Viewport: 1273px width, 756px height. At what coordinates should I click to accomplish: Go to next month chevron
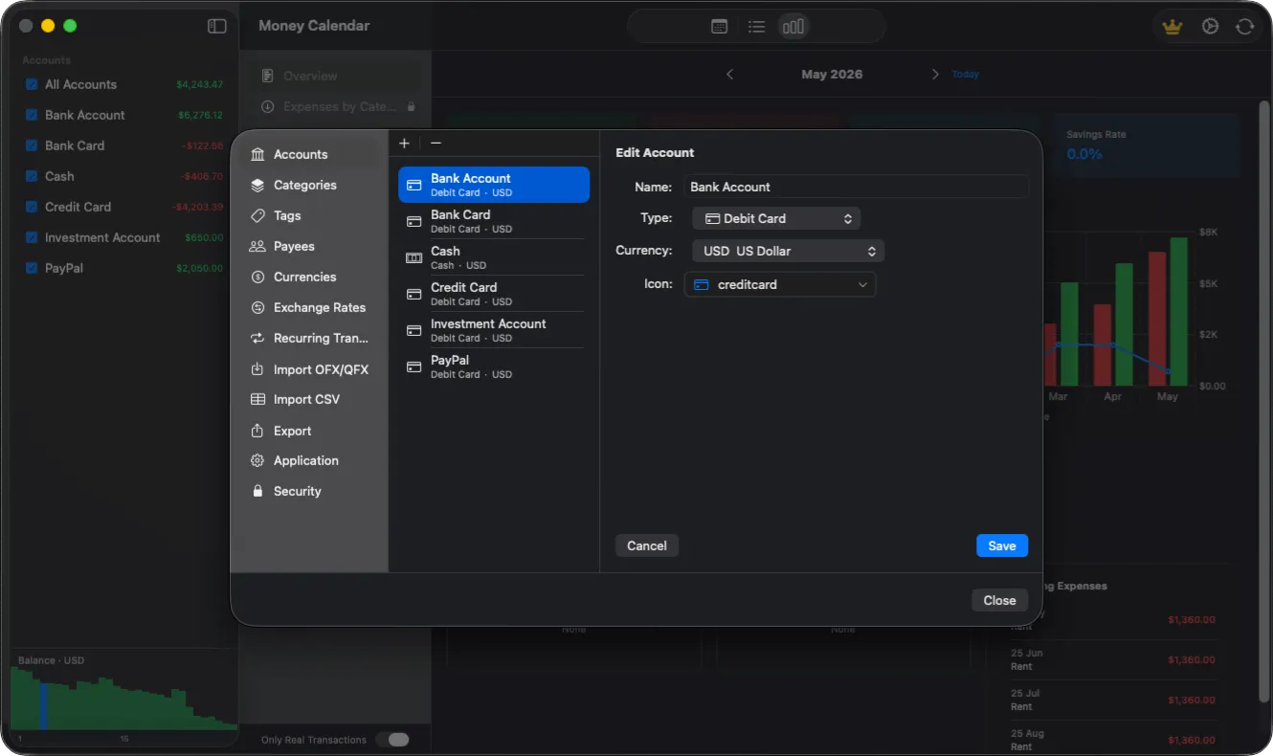935,74
